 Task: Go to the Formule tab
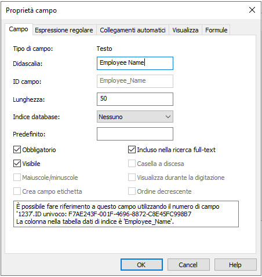click(216, 30)
